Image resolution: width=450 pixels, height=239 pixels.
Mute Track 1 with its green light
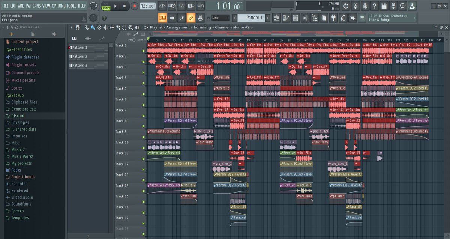[x=143, y=51]
